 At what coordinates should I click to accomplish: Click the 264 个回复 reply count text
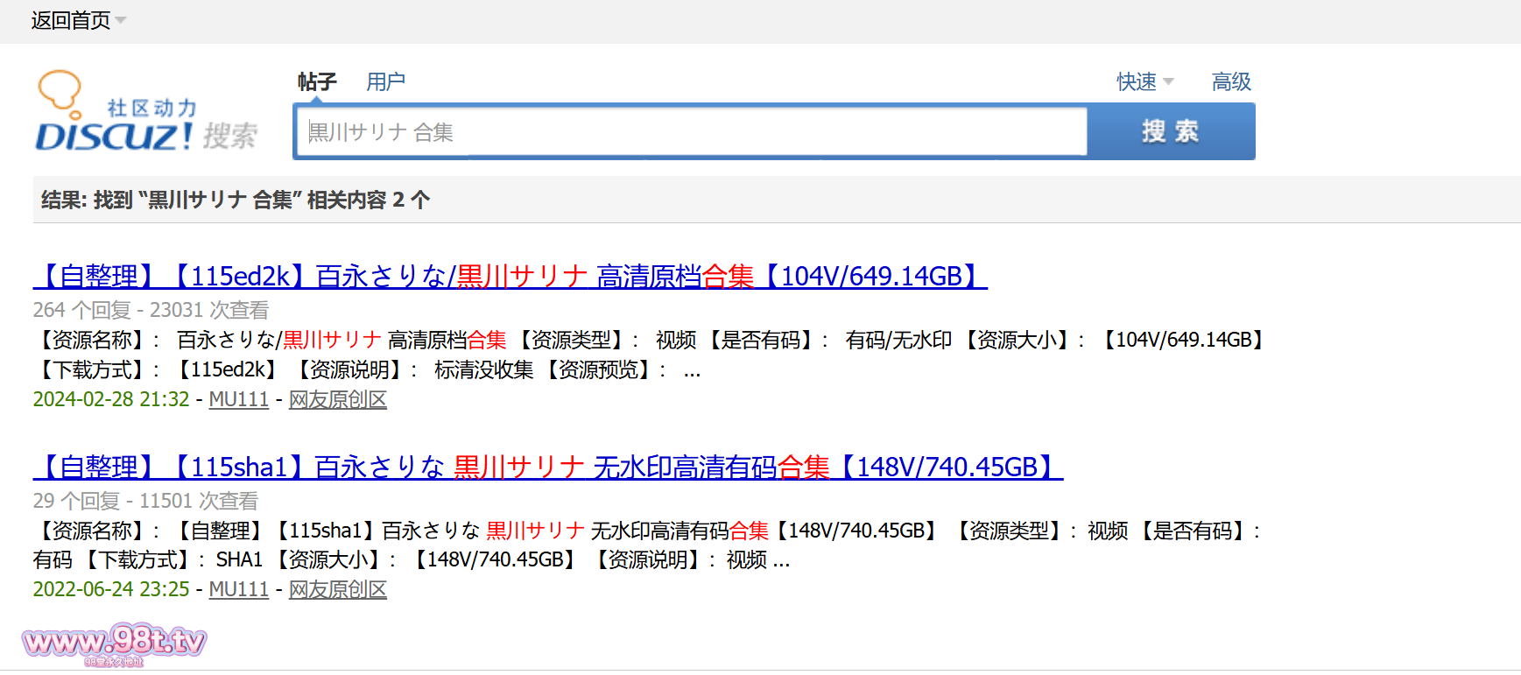tap(81, 311)
